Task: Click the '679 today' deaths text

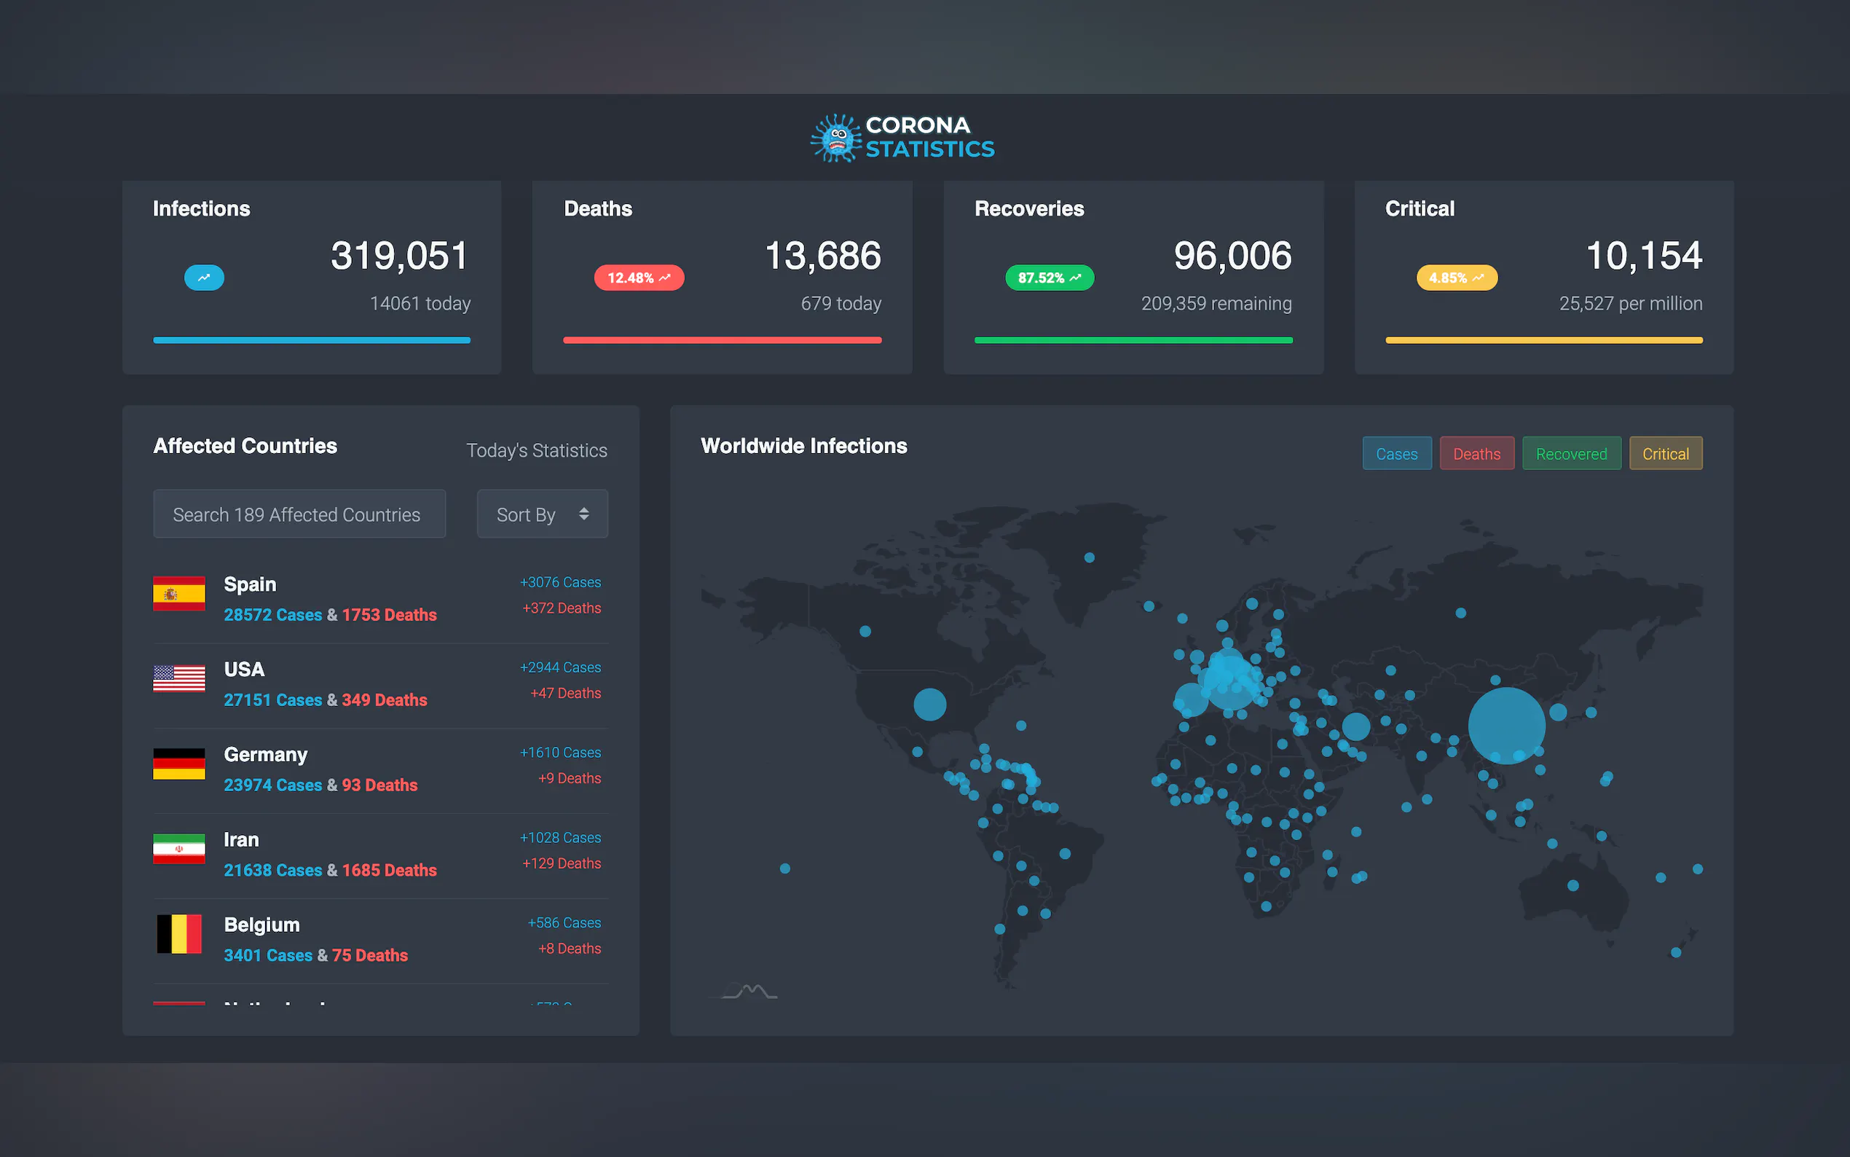Action: [x=841, y=304]
